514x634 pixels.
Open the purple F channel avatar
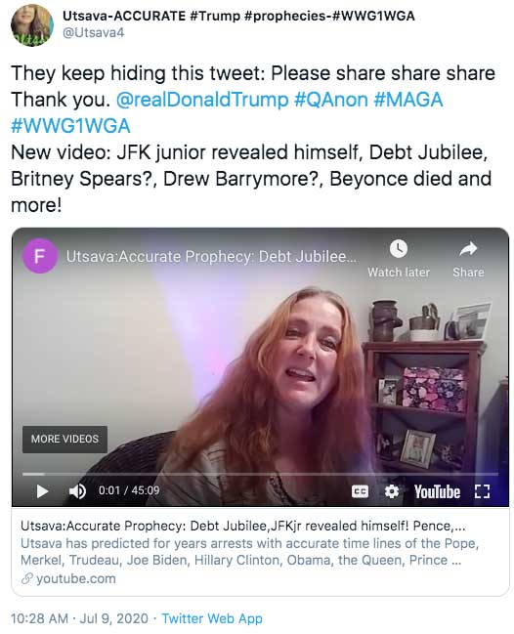(x=40, y=256)
